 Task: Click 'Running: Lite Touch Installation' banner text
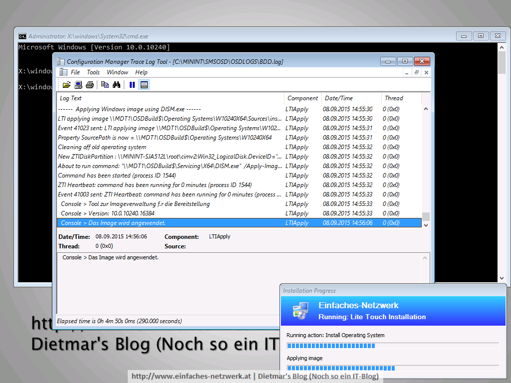[372, 317]
